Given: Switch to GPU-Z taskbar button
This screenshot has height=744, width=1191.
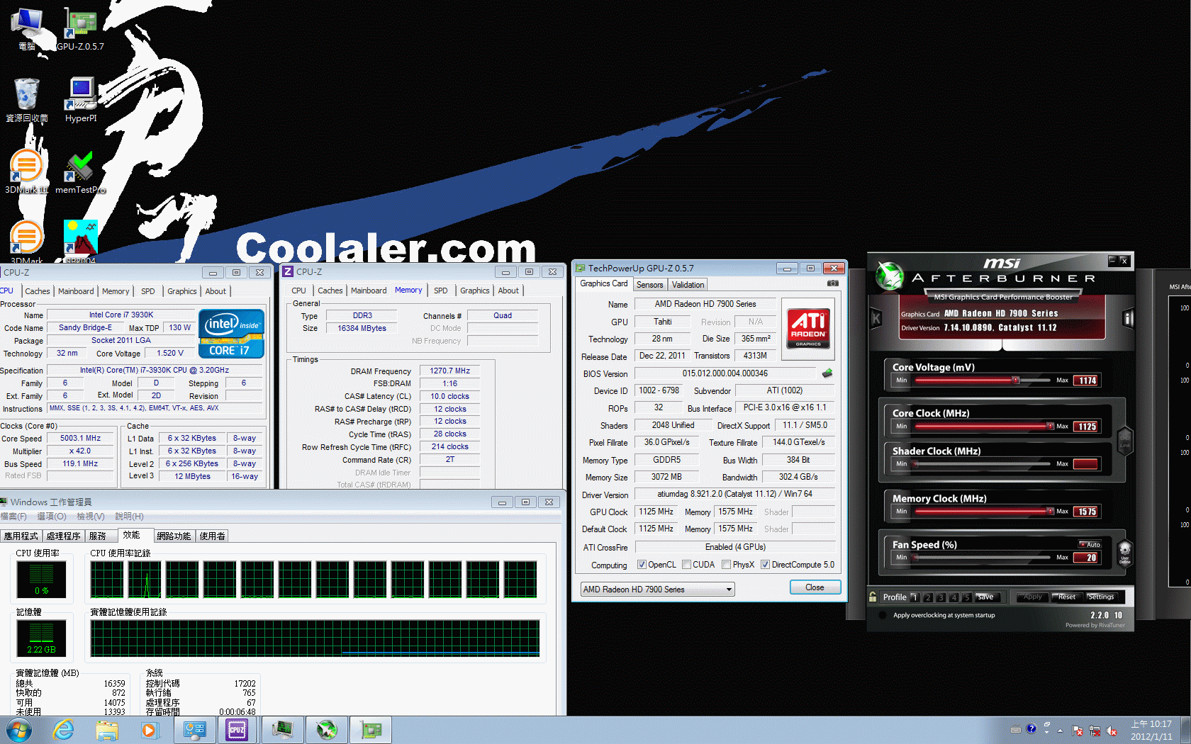Looking at the screenshot, I should [371, 730].
